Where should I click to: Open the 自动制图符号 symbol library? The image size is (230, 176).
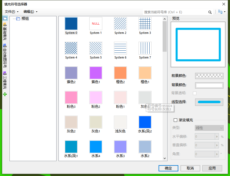click(x=5, y=56)
